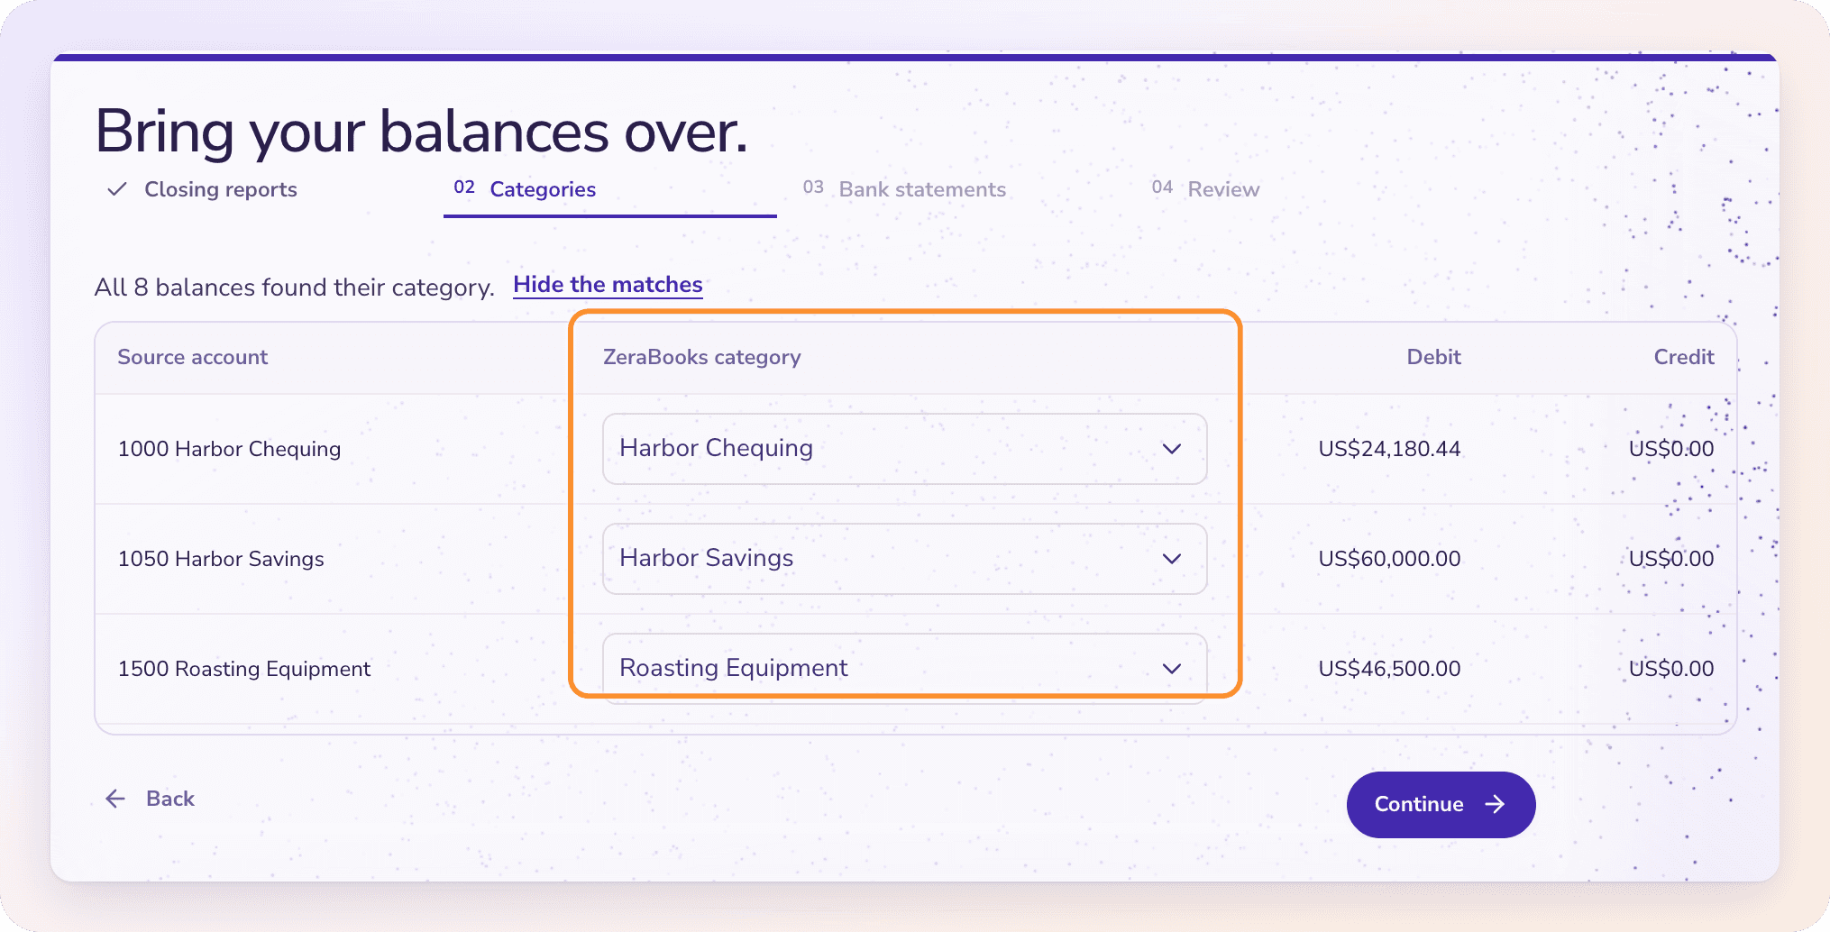This screenshot has width=1830, height=932.
Task: Click the checkmark icon beside Closing reports
Action: 116,189
